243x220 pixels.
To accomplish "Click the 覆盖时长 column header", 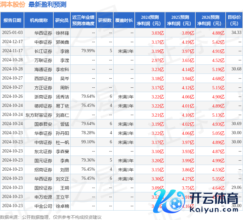I will [124, 20].
